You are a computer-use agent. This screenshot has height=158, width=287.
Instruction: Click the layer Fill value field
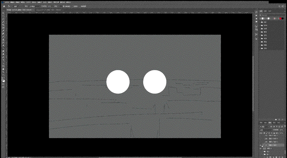(x=281, y=133)
